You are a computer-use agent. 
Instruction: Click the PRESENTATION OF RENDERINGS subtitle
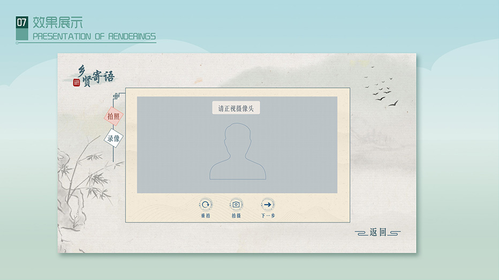click(x=94, y=36)
